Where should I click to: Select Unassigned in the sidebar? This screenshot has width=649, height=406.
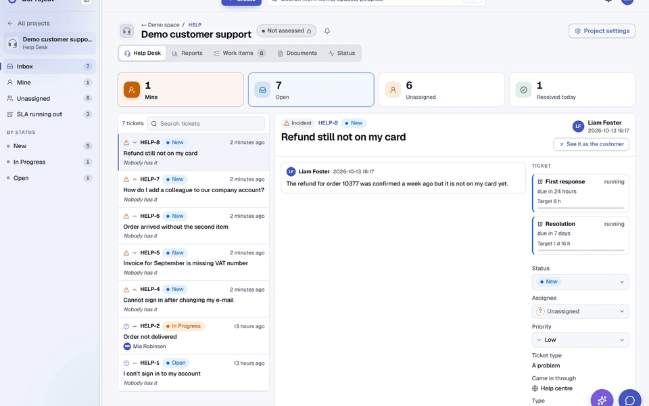coord(49,98)
